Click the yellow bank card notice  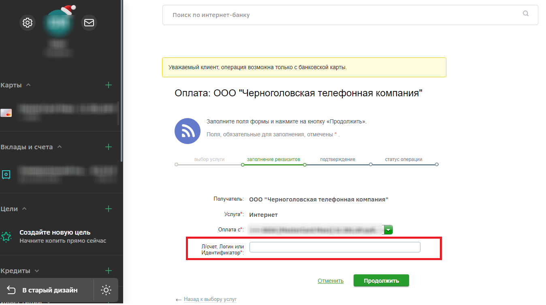coord(304,67)
